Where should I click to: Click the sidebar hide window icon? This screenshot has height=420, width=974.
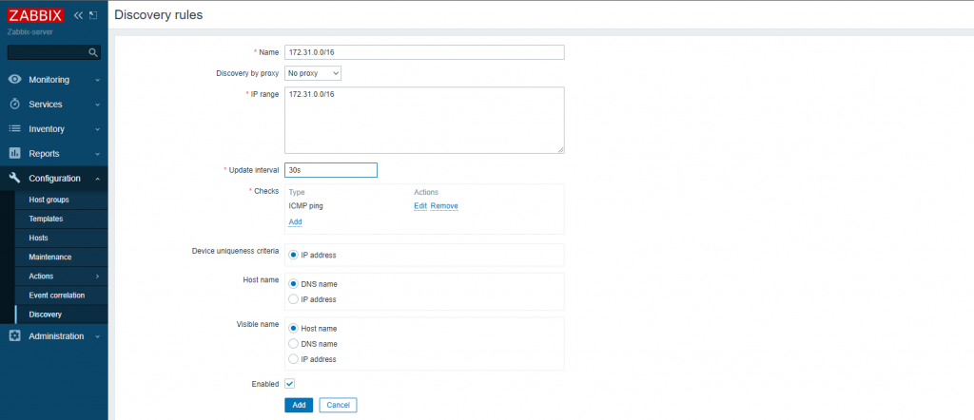(93, 15)
